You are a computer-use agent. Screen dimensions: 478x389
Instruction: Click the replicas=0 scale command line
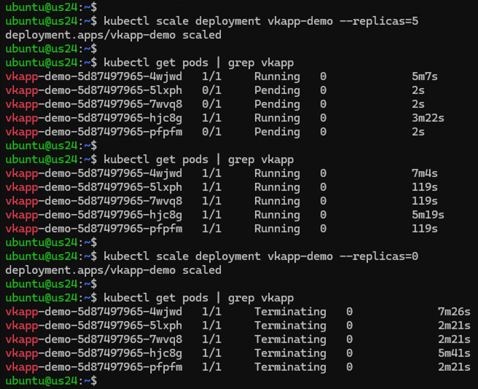[212, 256]
